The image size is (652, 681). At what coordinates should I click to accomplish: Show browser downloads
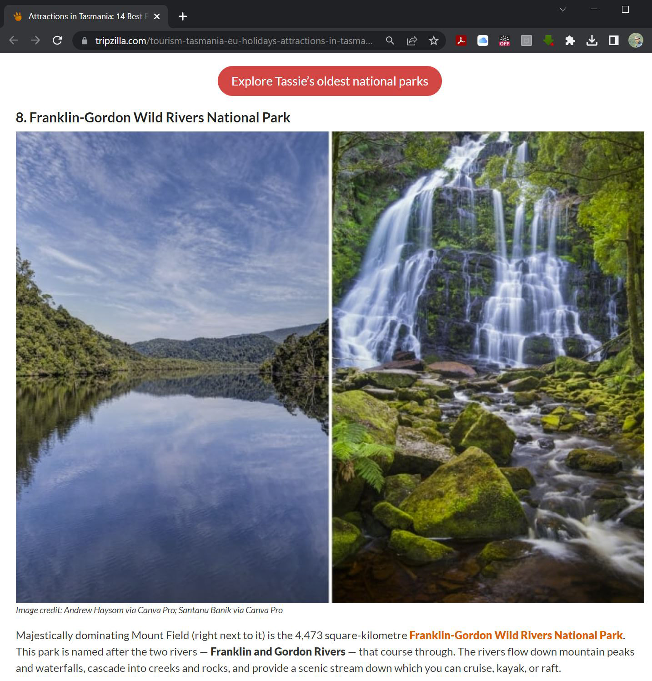[592, 40]
